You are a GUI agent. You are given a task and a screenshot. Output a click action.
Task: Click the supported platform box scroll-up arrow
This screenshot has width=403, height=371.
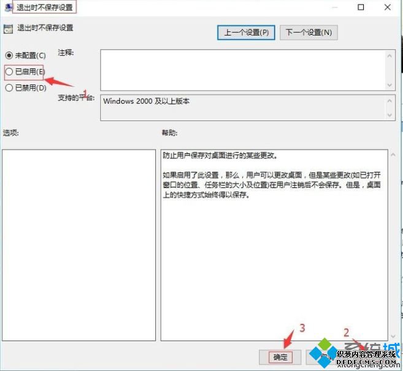click(x=390, y=101)
